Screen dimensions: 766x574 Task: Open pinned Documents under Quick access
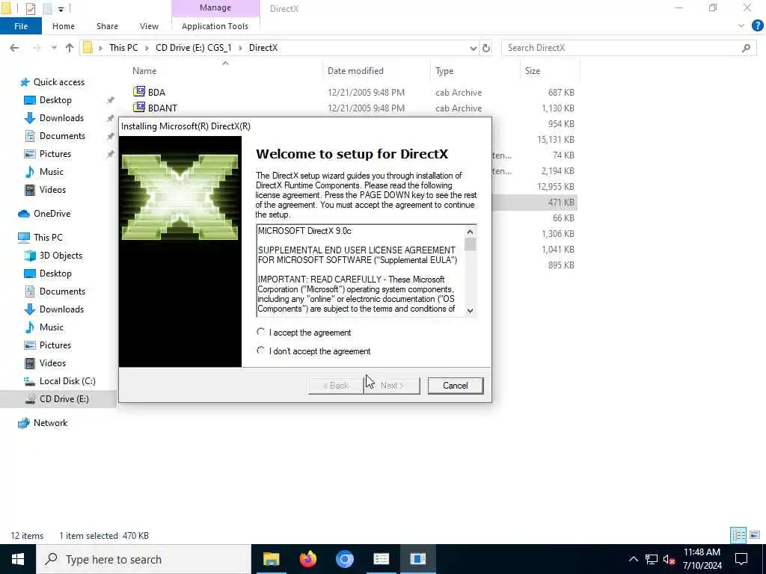pos(62,136)
